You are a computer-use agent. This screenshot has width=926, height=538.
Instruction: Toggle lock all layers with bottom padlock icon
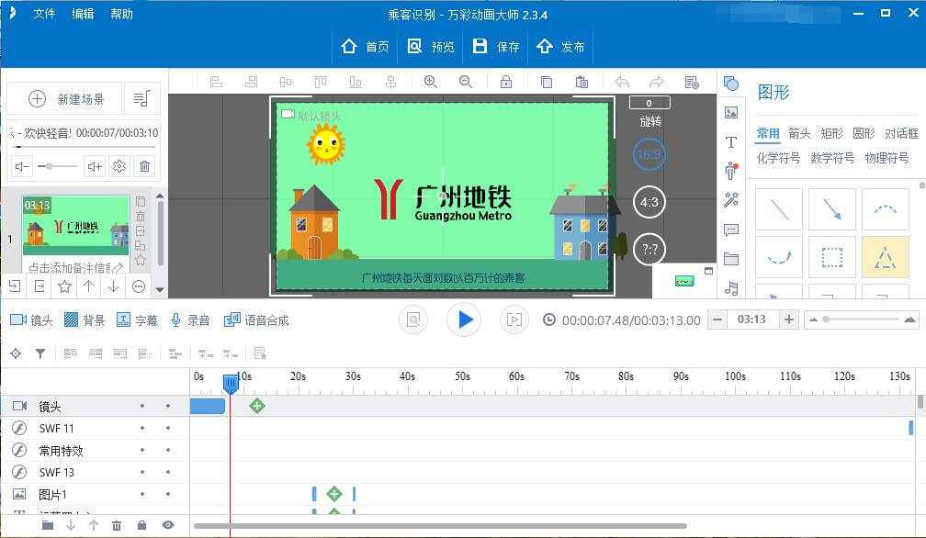tap(141, 525)
